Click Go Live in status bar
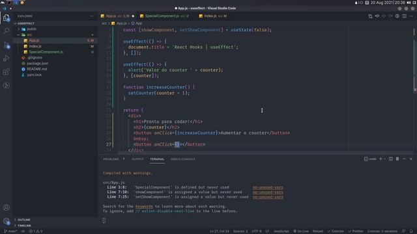The width and height of the screenshot is (417, 234). 301,231
